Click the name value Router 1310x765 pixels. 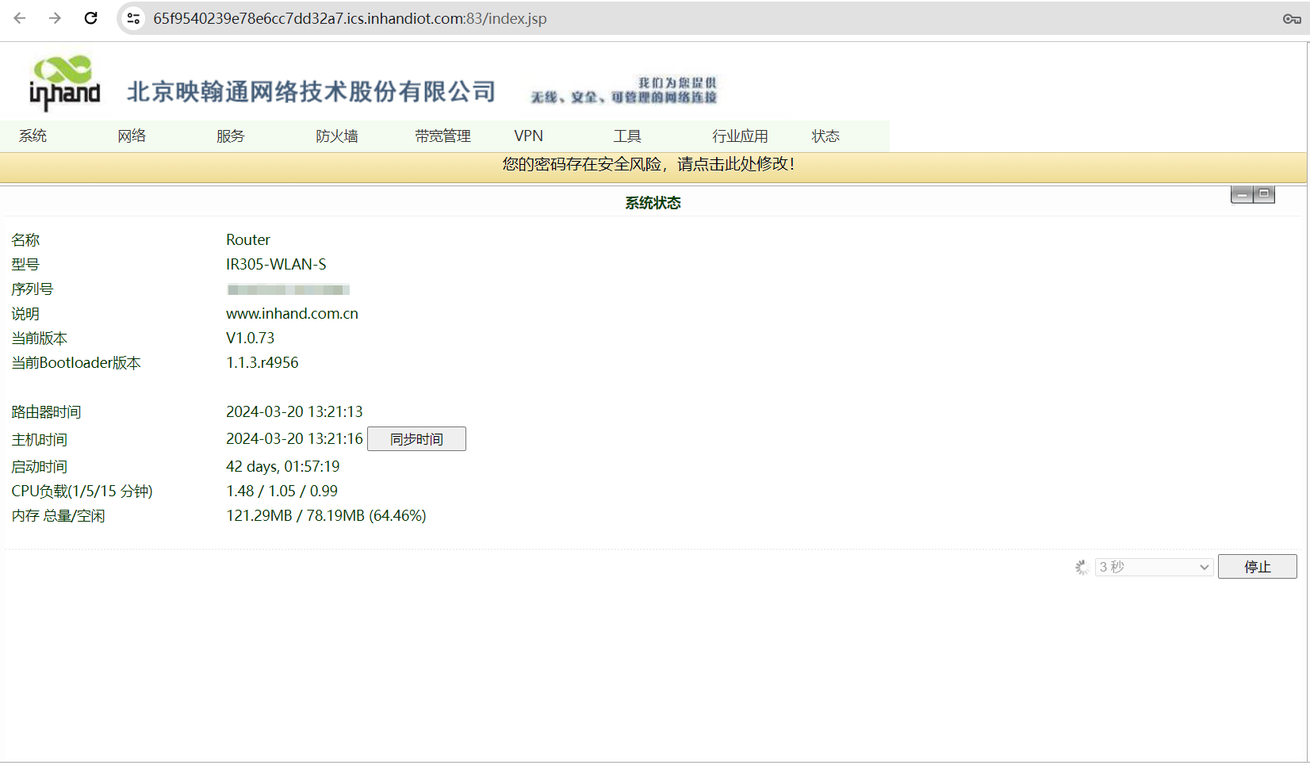(248, 240)
